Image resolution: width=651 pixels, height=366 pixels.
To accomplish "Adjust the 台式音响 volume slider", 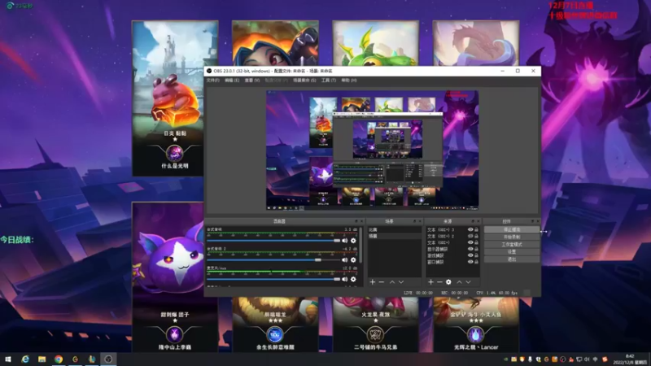I will pyautogui.click(x=273, y=240).
